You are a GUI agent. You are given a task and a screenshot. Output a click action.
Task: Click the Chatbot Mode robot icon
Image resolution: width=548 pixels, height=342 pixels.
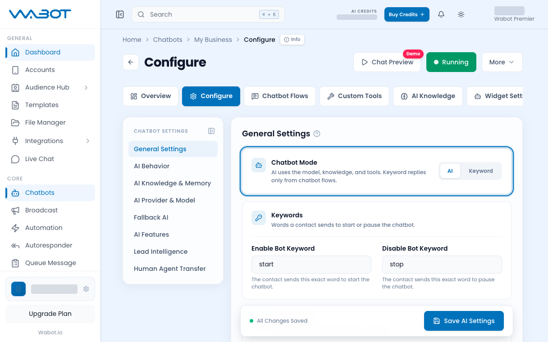click(x=259, y=166)
